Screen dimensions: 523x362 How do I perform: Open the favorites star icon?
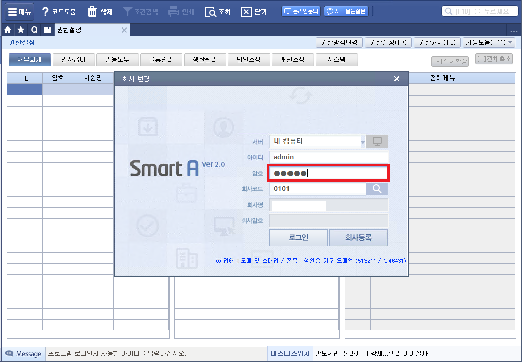tap(21, 30)
